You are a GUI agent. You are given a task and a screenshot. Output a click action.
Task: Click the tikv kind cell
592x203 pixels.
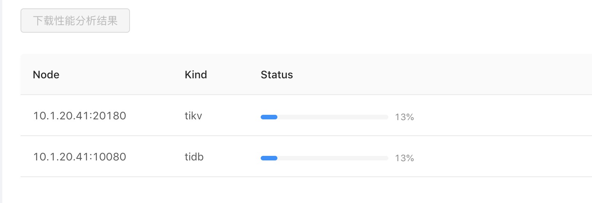(x=193, y=116)
